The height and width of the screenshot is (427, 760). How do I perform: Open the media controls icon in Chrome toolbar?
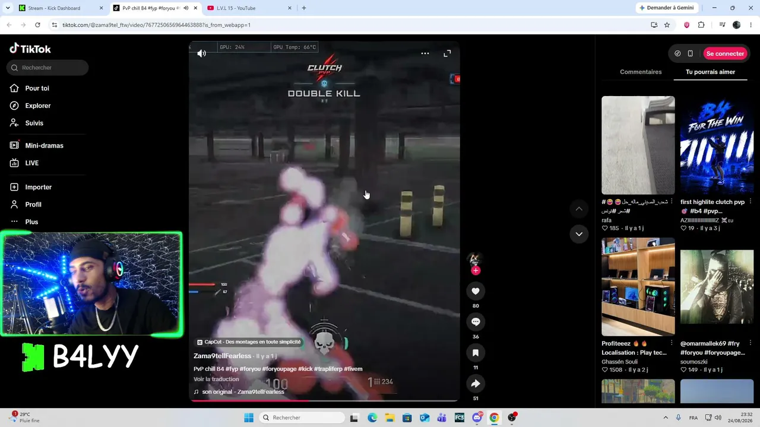(722, 25)
